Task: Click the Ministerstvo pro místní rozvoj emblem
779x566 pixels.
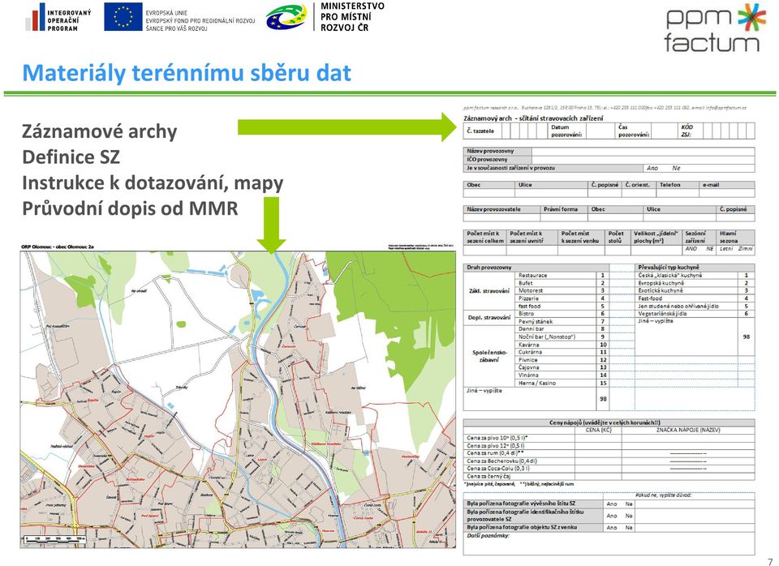Action: (x=286, y=17)
